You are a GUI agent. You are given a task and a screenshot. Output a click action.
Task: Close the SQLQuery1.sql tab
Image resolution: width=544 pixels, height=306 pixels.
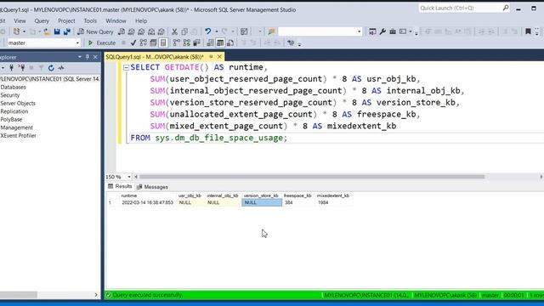(x=219, y=57)
